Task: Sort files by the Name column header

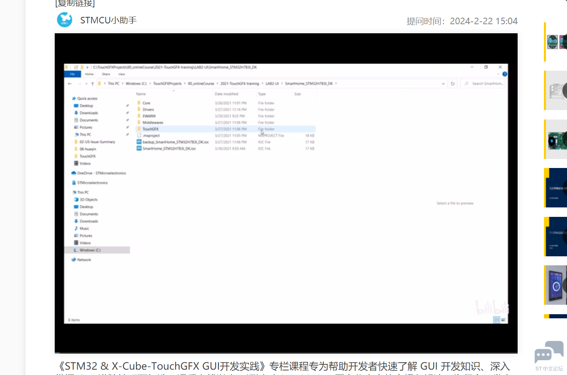Action: pos(141,94)
